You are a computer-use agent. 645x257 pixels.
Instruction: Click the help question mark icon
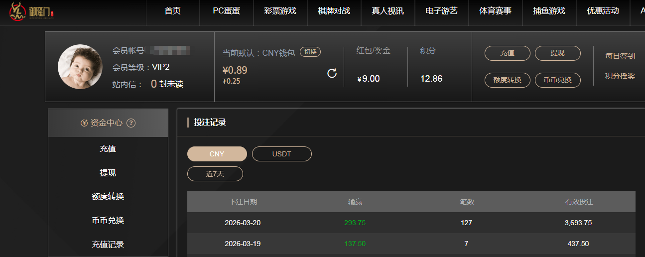(131, 123)
